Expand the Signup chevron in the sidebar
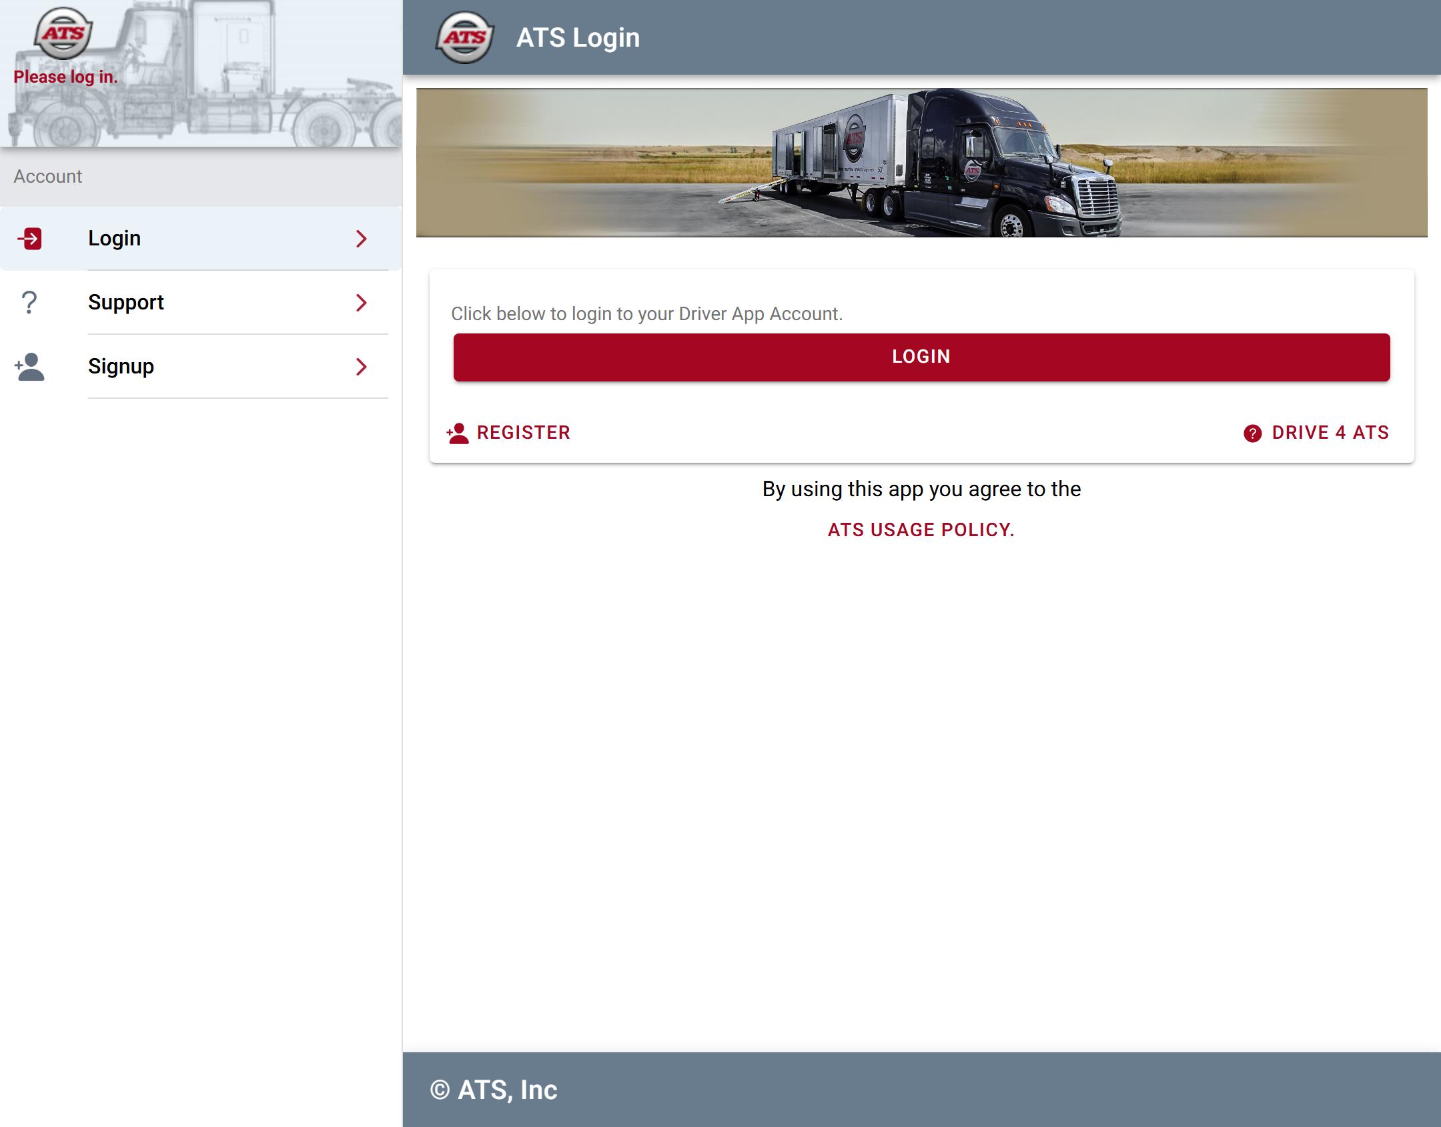1441x1127 pixels. 362,367
